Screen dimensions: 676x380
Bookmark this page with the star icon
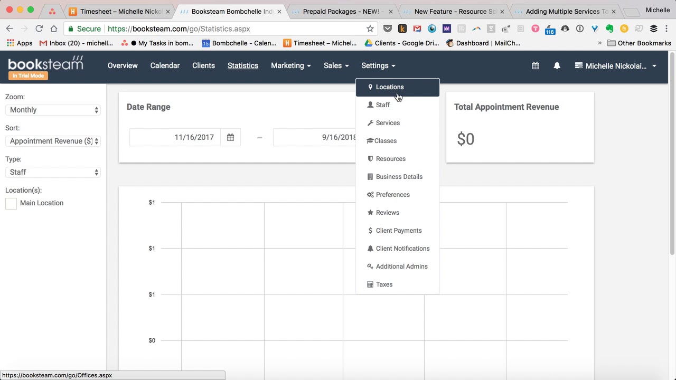[x=370, y=28]
